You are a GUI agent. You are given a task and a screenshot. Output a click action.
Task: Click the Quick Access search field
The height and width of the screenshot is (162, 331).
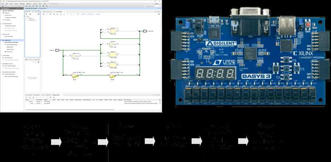(54, 4)
